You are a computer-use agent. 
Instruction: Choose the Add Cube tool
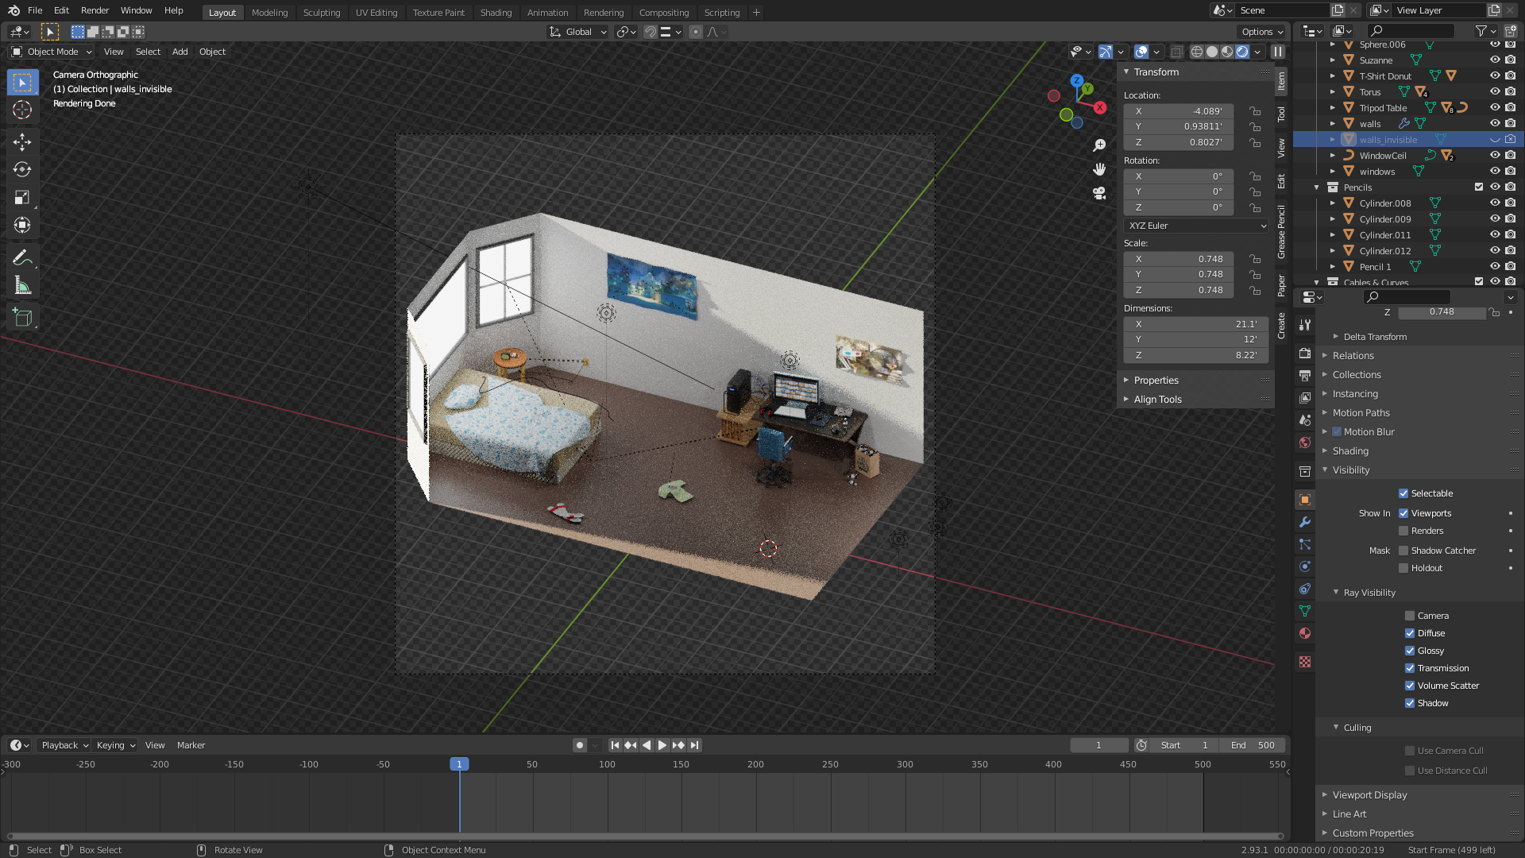[22, 318]
